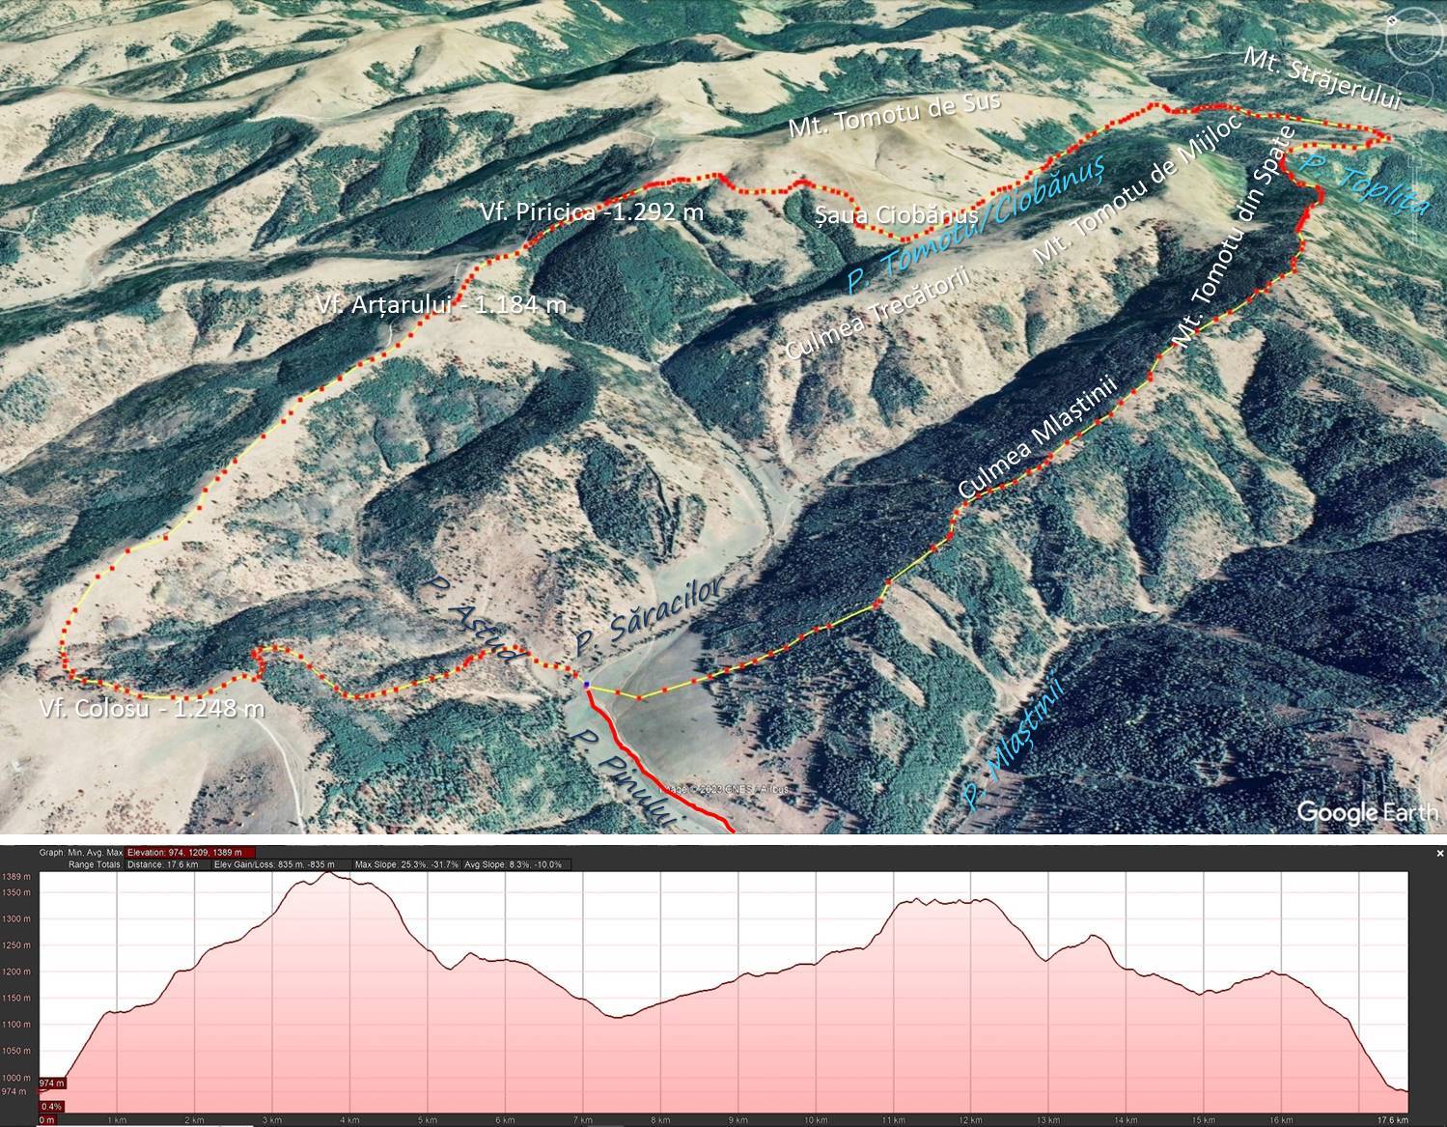Click the 974 m elevation cursor tag
This screenshot has width=1447, height=1127.
(x=51, y=1083)
